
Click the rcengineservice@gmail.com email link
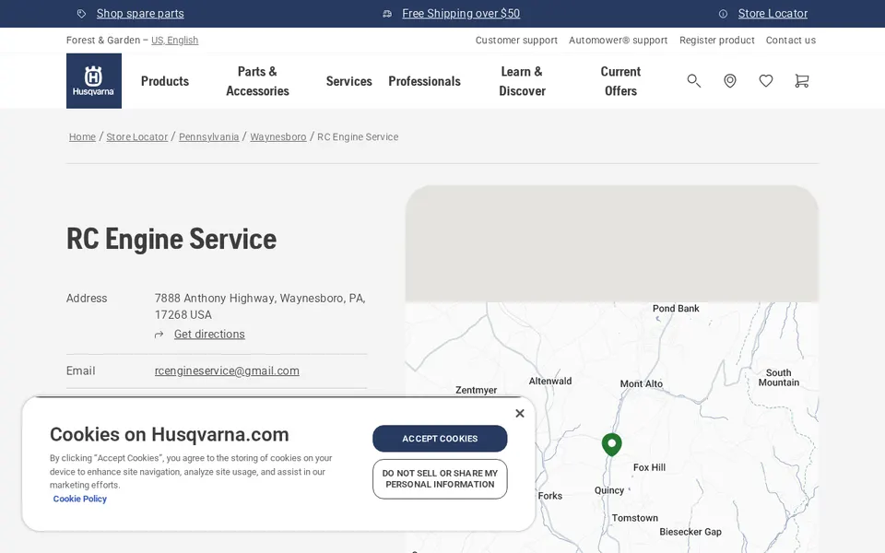227,371
